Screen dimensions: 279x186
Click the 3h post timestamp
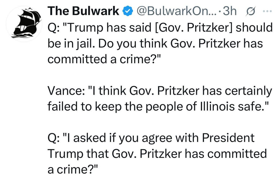click(230, 11)
